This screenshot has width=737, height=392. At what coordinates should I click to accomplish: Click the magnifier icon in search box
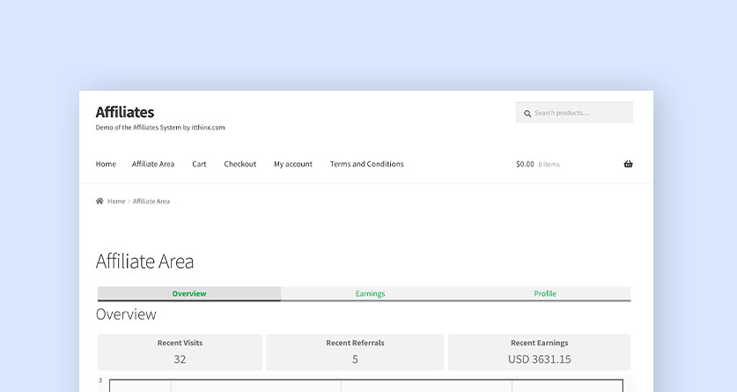(527, 114)
